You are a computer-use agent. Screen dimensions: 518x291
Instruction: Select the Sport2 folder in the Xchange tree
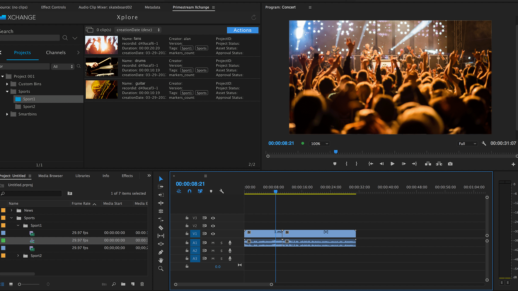coord(29,107)
